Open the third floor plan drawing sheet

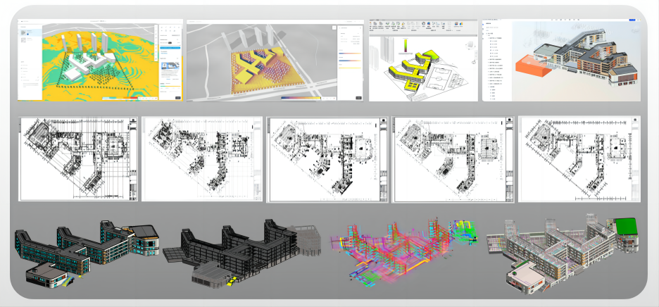pos(325,158)
